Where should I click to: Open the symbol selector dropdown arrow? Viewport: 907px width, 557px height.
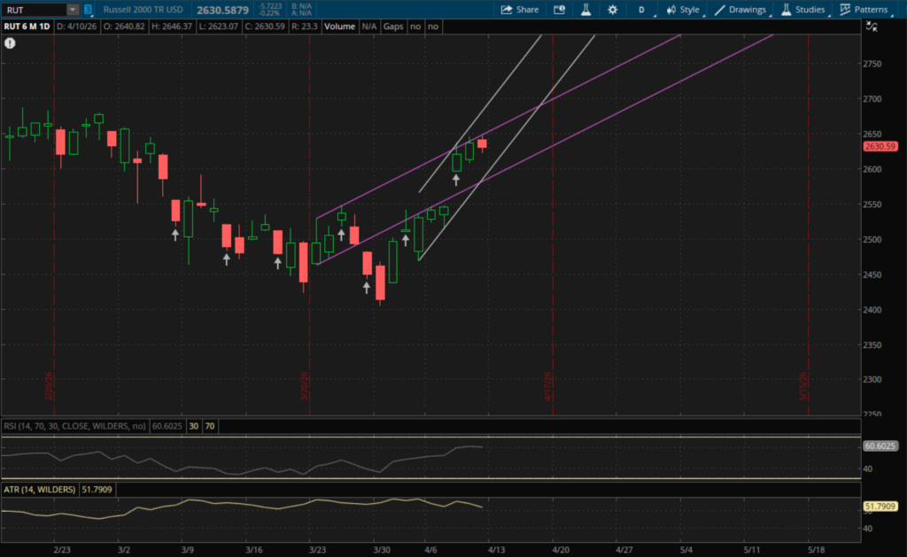pos(72,10)
